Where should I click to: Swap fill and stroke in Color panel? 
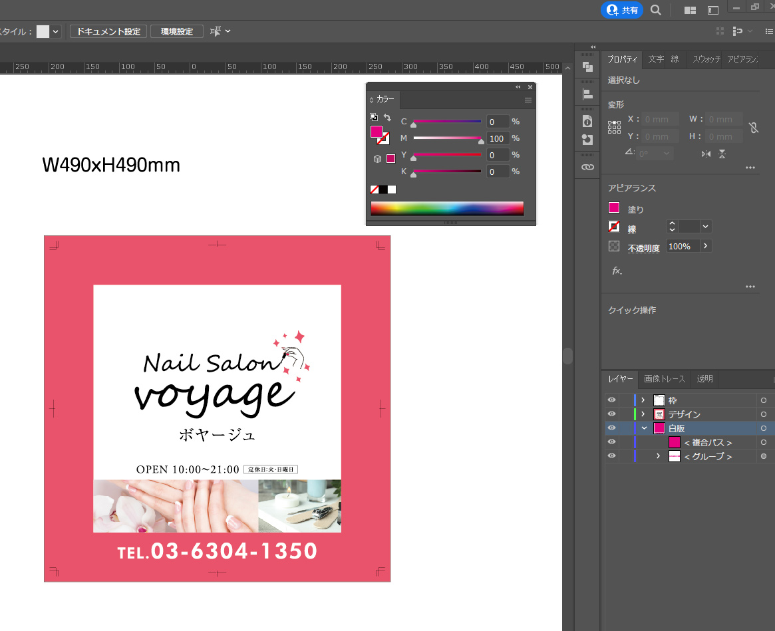(x=387, y=117)
